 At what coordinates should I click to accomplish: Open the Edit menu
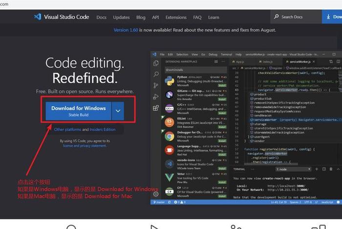point(171,55)
